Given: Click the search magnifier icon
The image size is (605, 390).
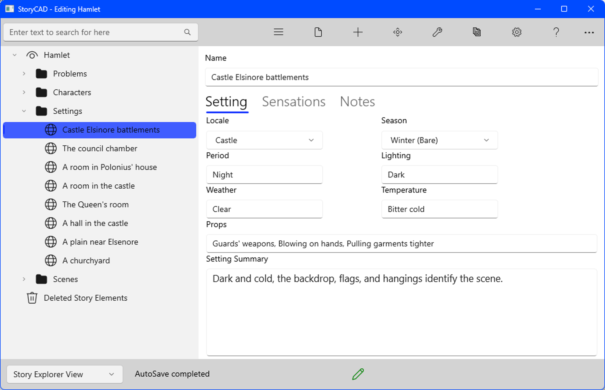Looking at the screenshot, I should (x=187, y=32).
